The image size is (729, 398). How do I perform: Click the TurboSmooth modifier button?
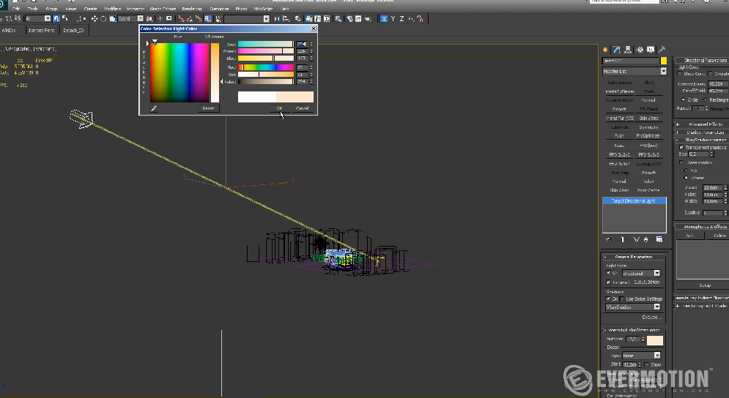(619, 83)
